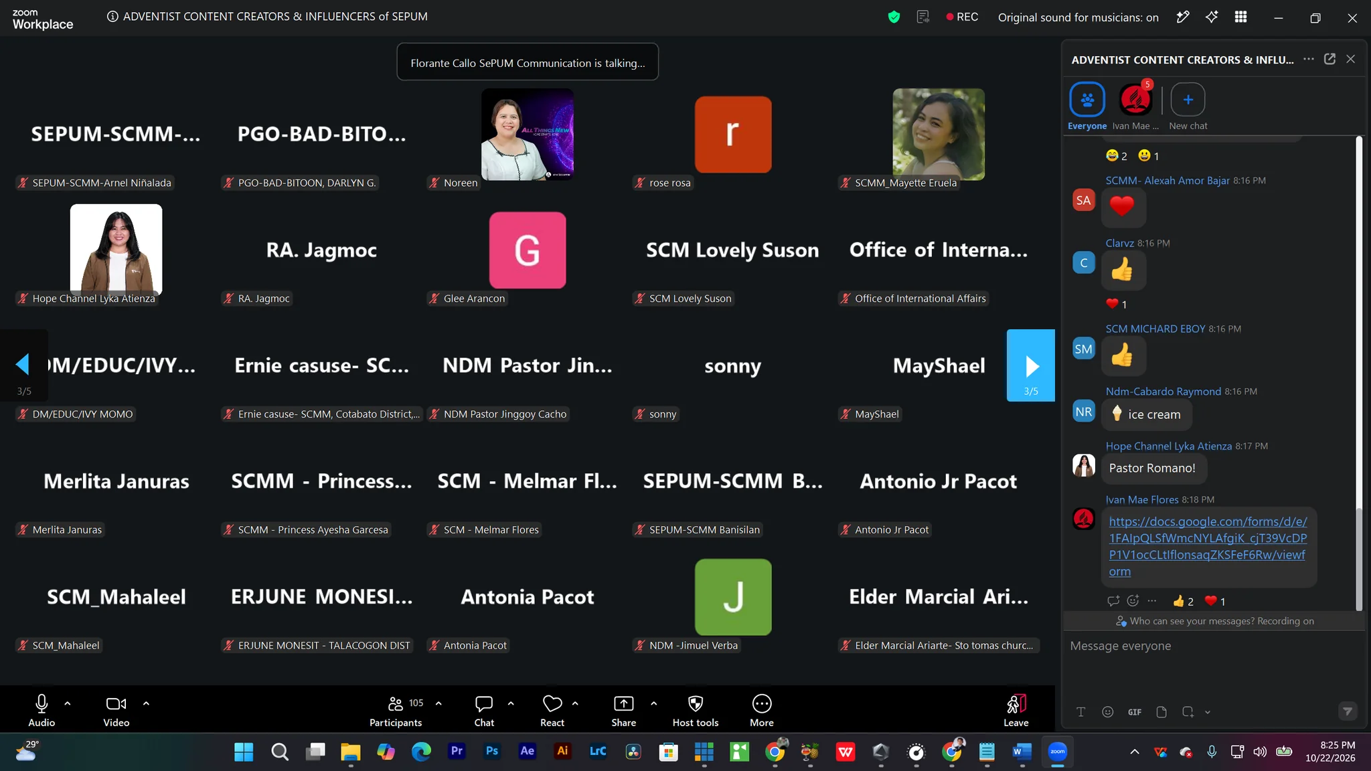Switch to the Ivan Mae chat tab
The width and height of the screenshot is (1371, 771).
(x=1135, y=107)
